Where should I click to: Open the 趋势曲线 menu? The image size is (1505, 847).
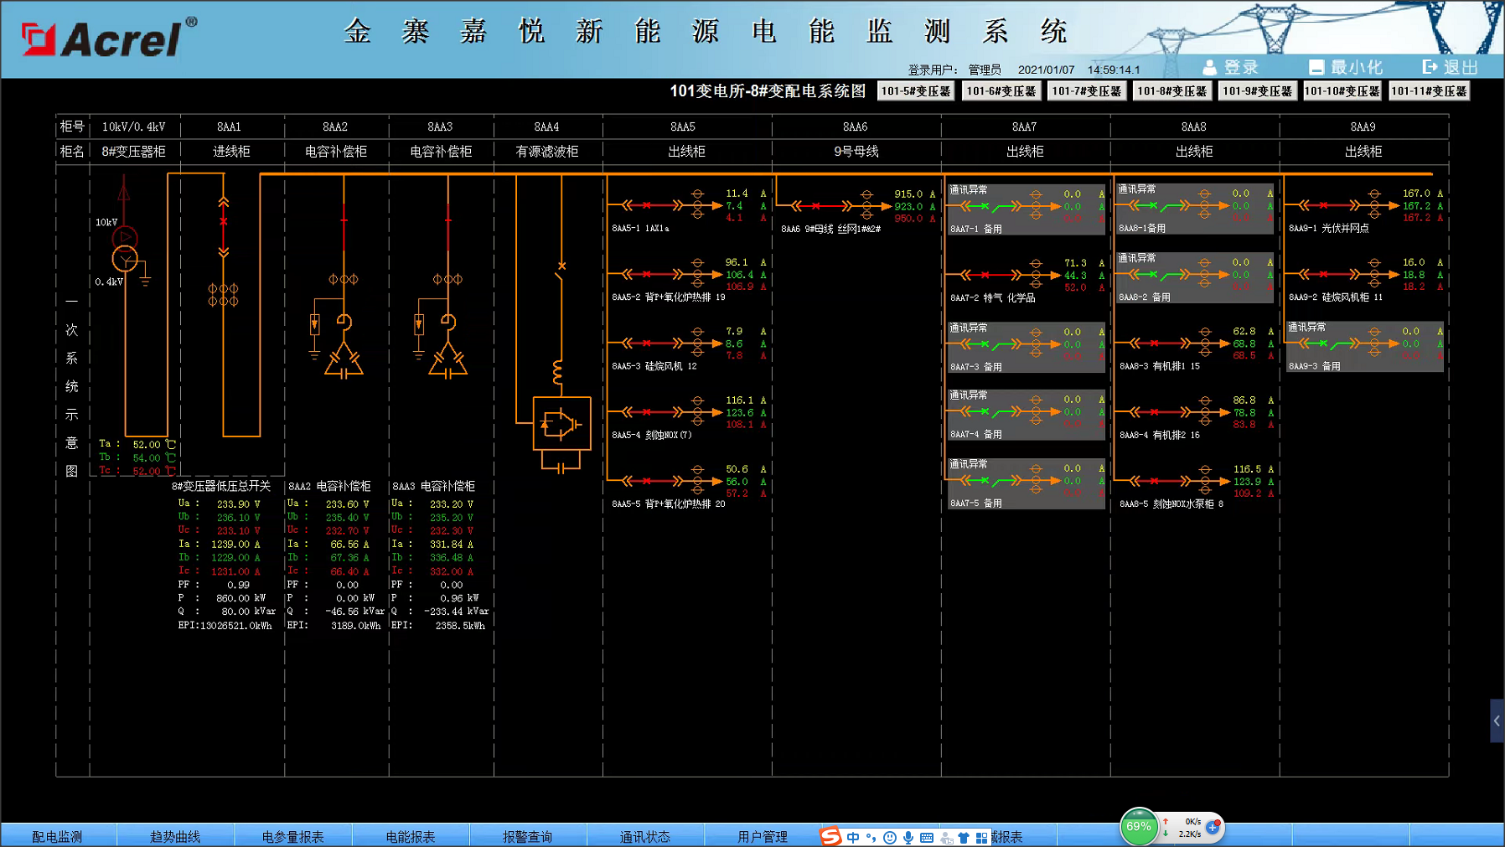(175, 836)
